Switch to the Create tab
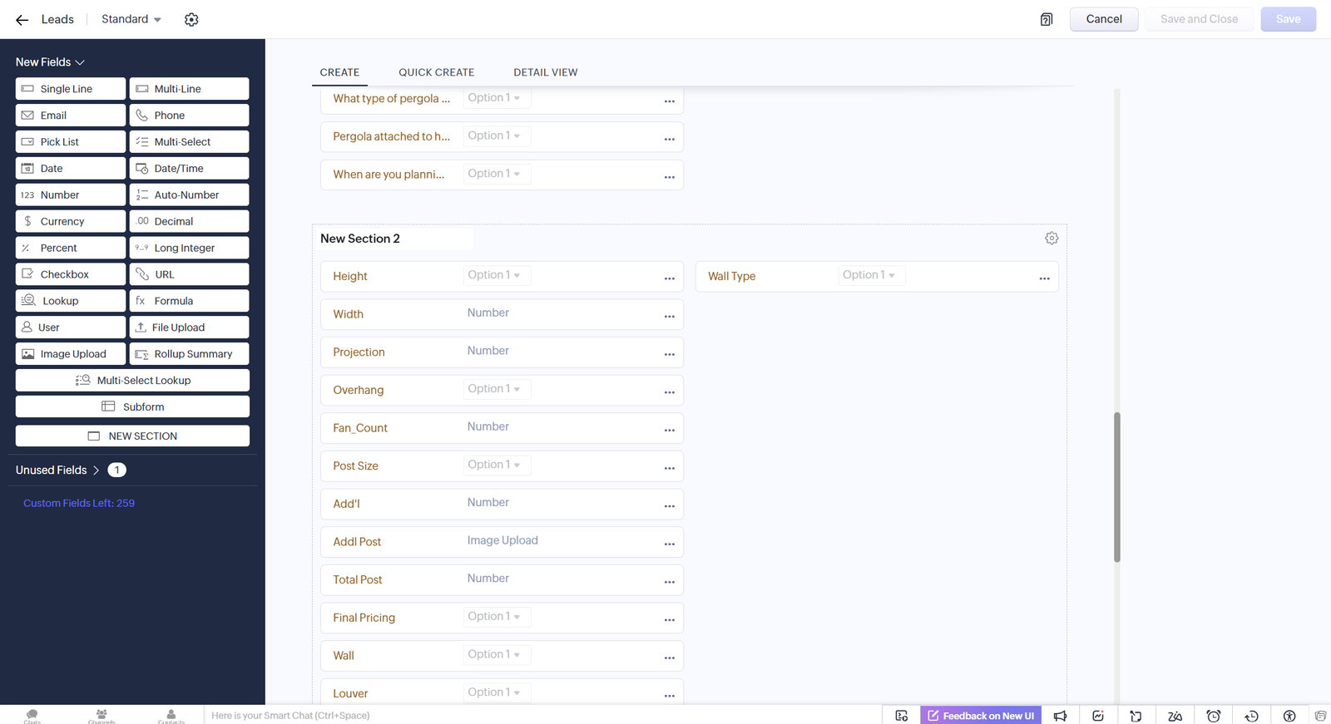The image size is (1331, 724). [339, 72]
